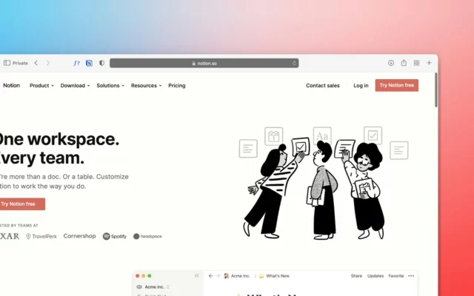Click forward arrow in Notion app preview
This screenshot has width=474, height=296.
coord(218,276)
